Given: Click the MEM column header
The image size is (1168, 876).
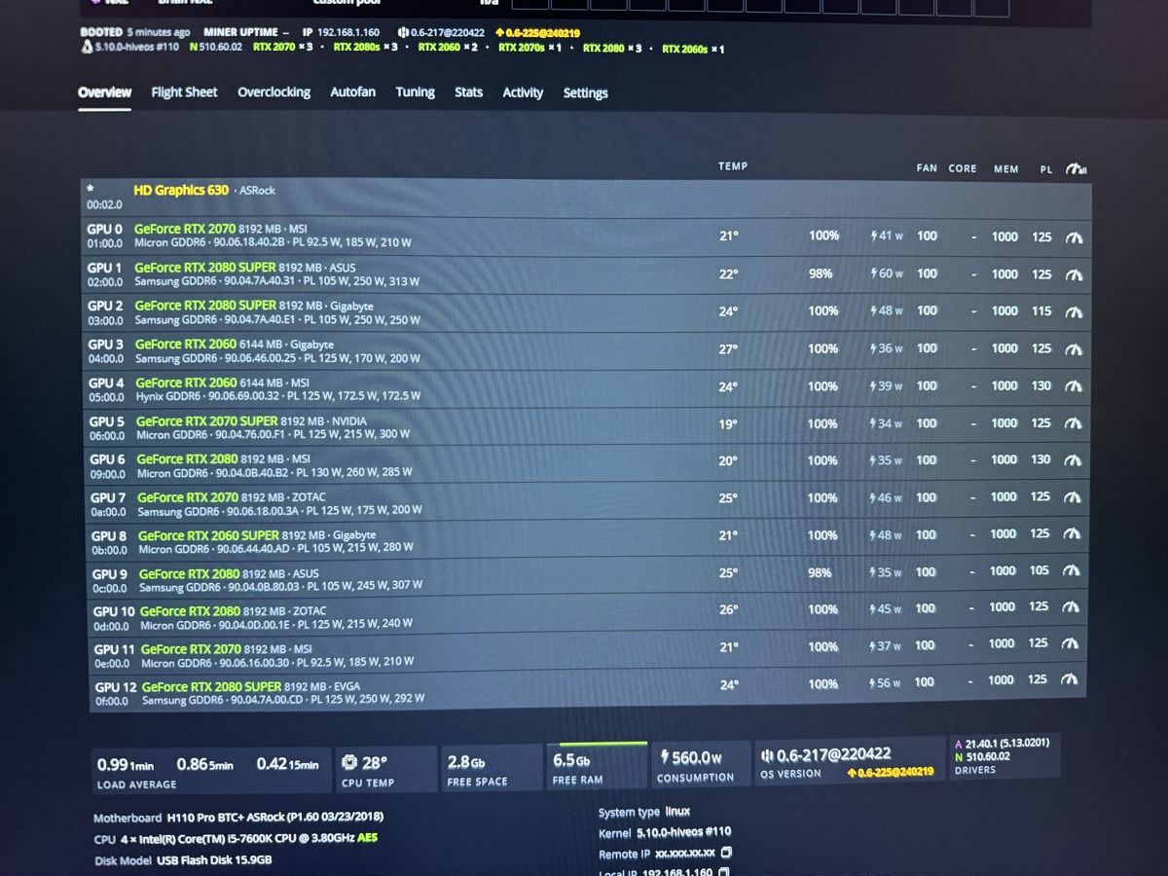Looking at the screenshot, I should point(1005,169).
